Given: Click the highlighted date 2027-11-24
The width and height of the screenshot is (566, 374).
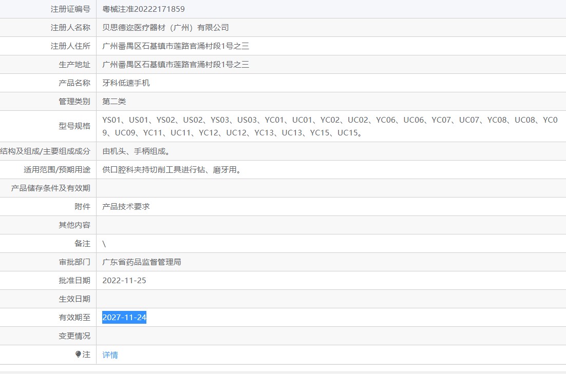Looking at the screenshot, I should 124,318.
